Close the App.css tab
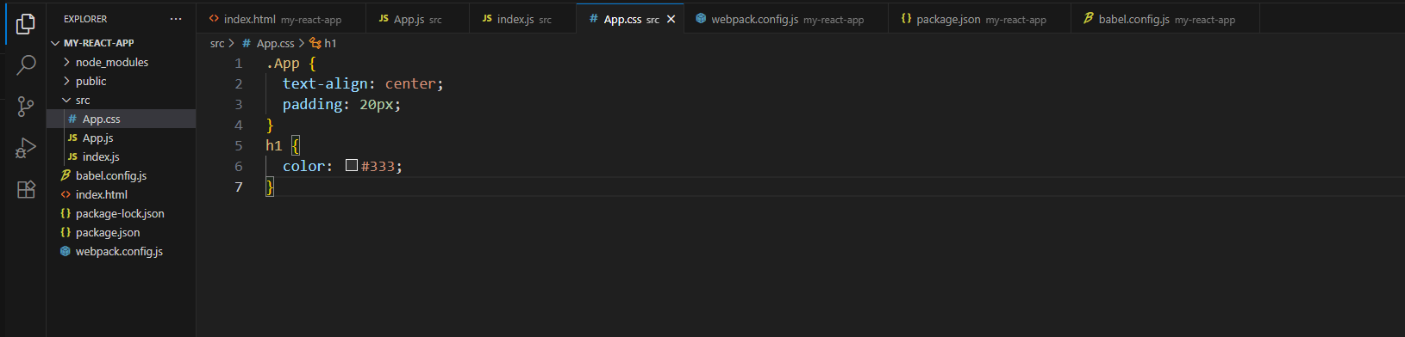Viewport: 1405px width, 337px height. pos(671,19)
